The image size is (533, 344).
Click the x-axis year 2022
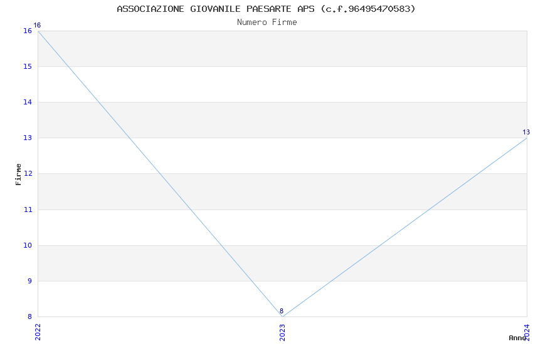[38, 331]
